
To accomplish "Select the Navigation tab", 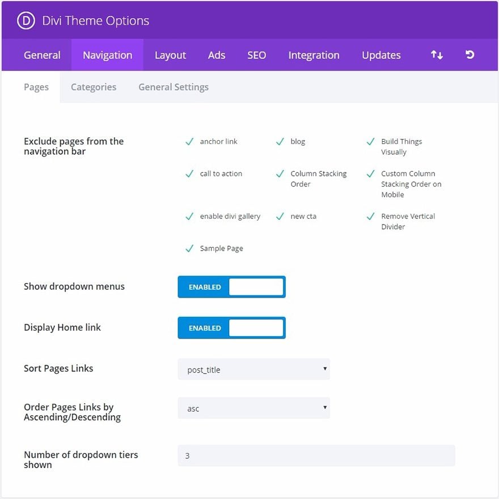I will click(107, 55).
